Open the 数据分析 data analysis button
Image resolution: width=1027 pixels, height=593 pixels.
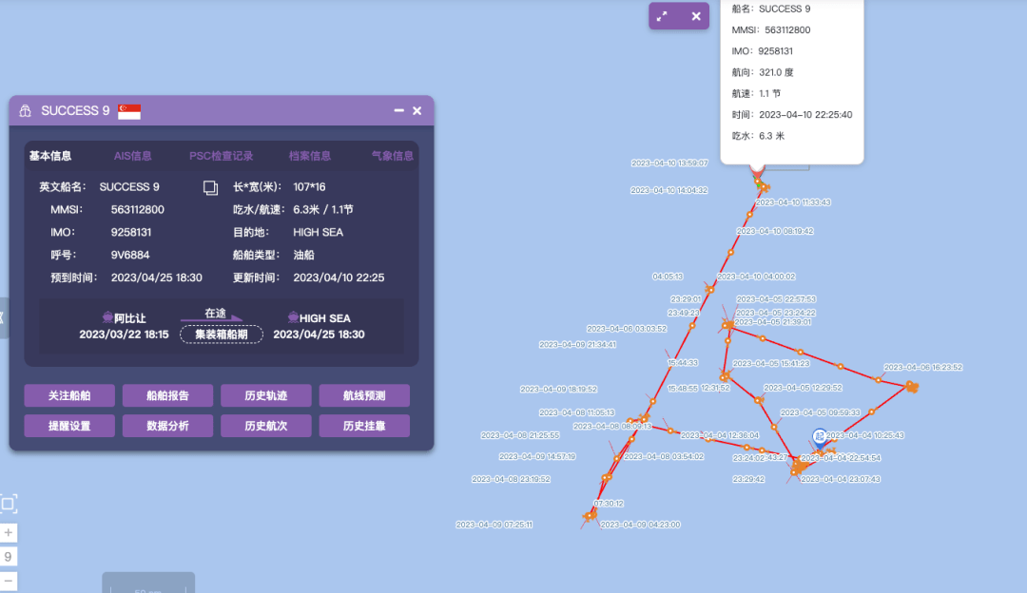(x=167, y=426)
